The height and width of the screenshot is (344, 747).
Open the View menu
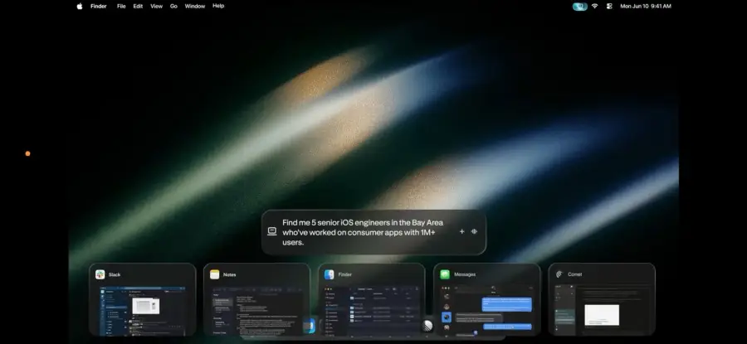click(156, 6)
